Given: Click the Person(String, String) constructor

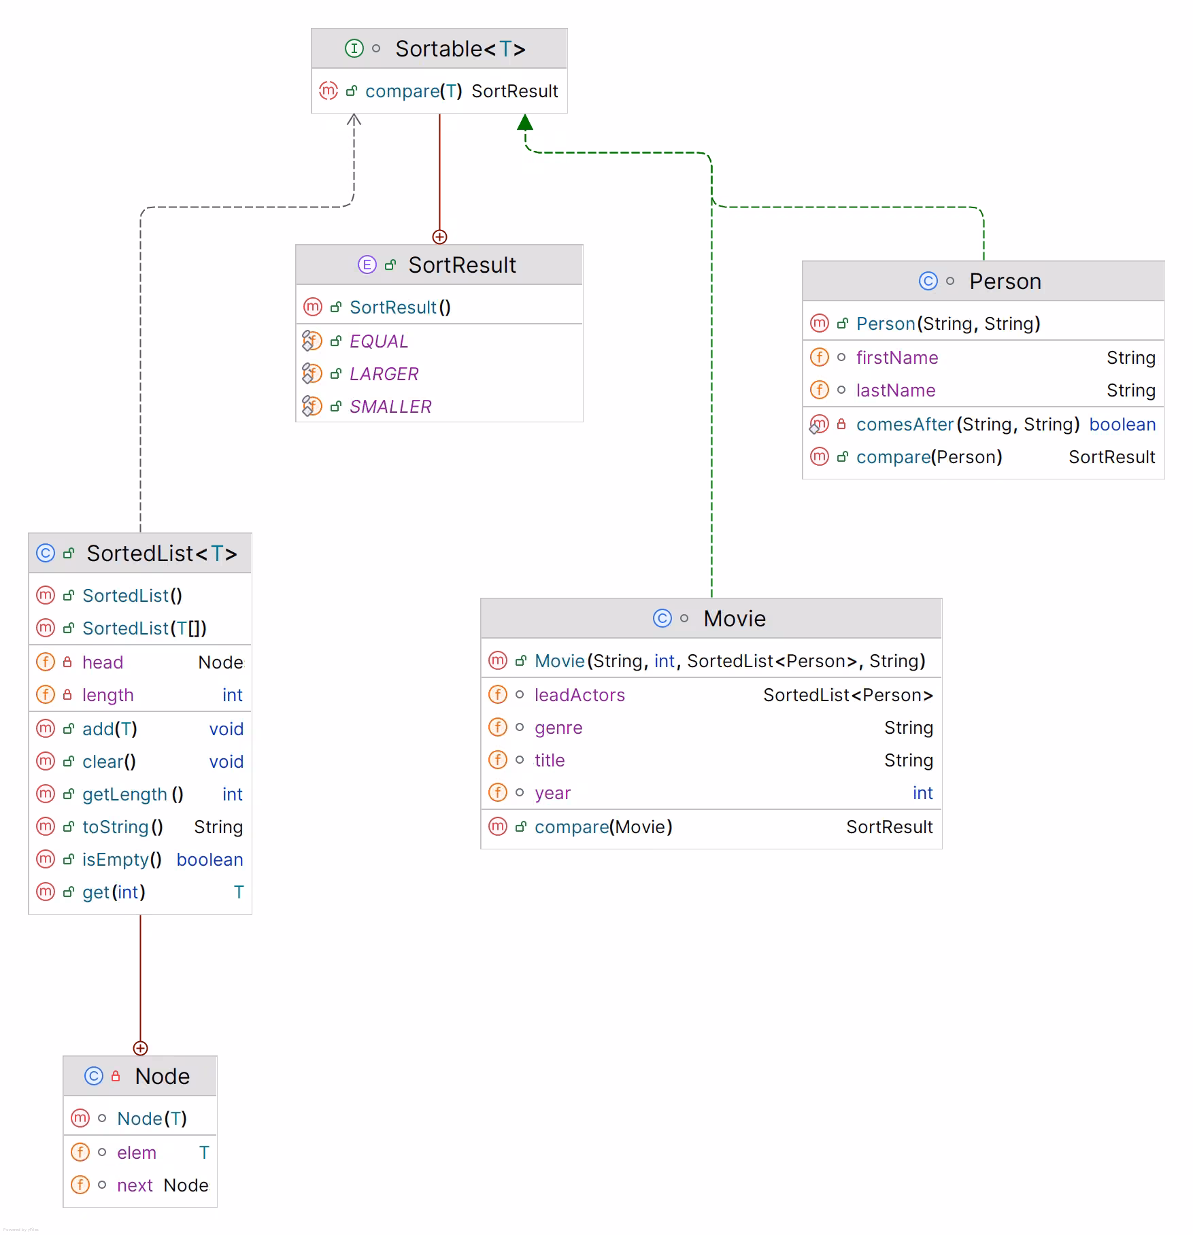Looking at the screenshot, I should pos(948,324).
